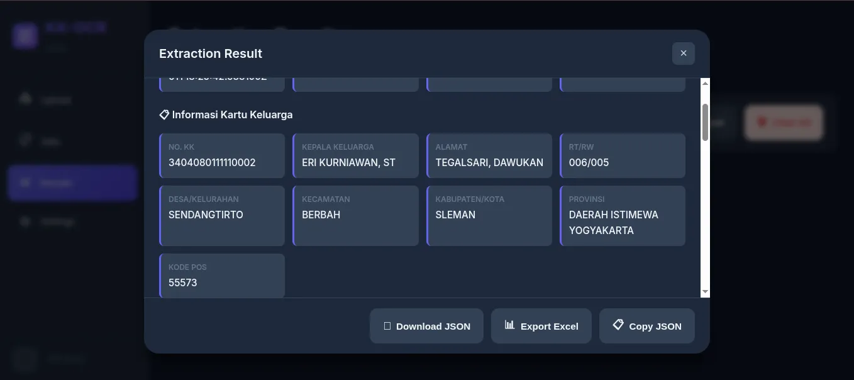Click the Provinsi card DAERAH ISTIMEWA YOGYAKARTA
Screen dimensions: 854x380
click(x=622, y=215)
